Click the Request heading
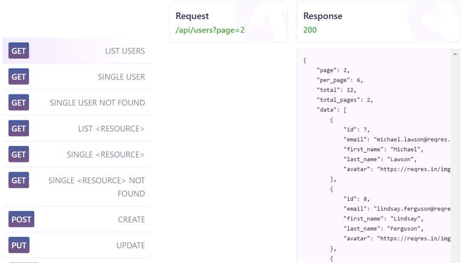 pyautogui.click(x=192, y=16)
